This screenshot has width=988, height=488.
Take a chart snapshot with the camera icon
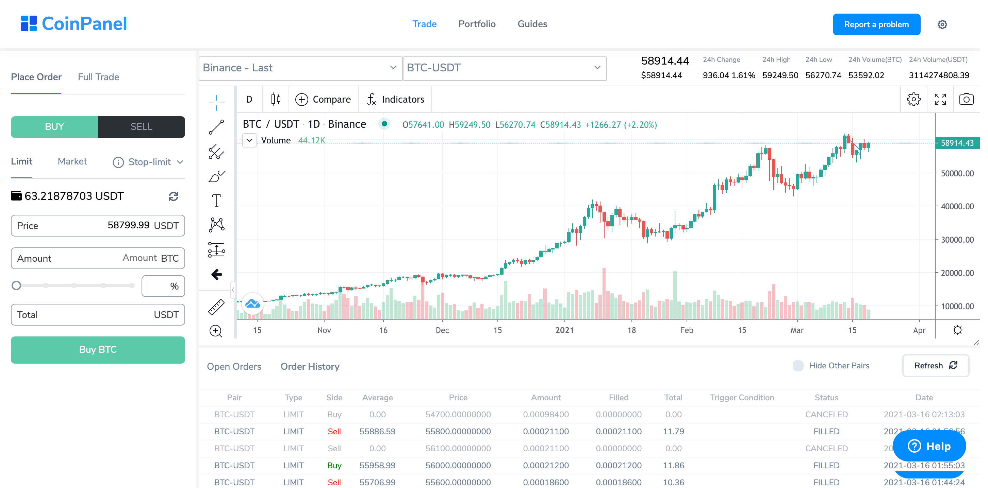[967, 99]
